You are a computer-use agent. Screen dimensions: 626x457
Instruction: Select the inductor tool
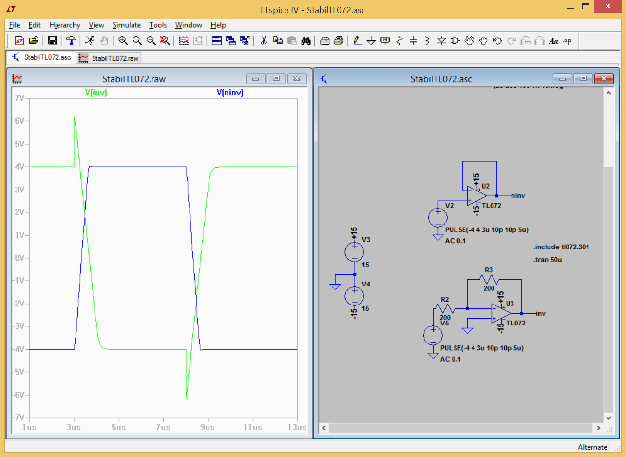tap(427, 41)
